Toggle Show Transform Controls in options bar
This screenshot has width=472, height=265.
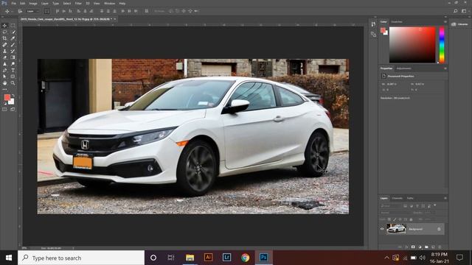(x=47, y=11)
